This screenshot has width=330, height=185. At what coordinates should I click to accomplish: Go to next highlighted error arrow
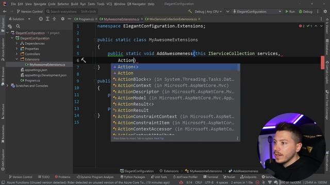321,26
